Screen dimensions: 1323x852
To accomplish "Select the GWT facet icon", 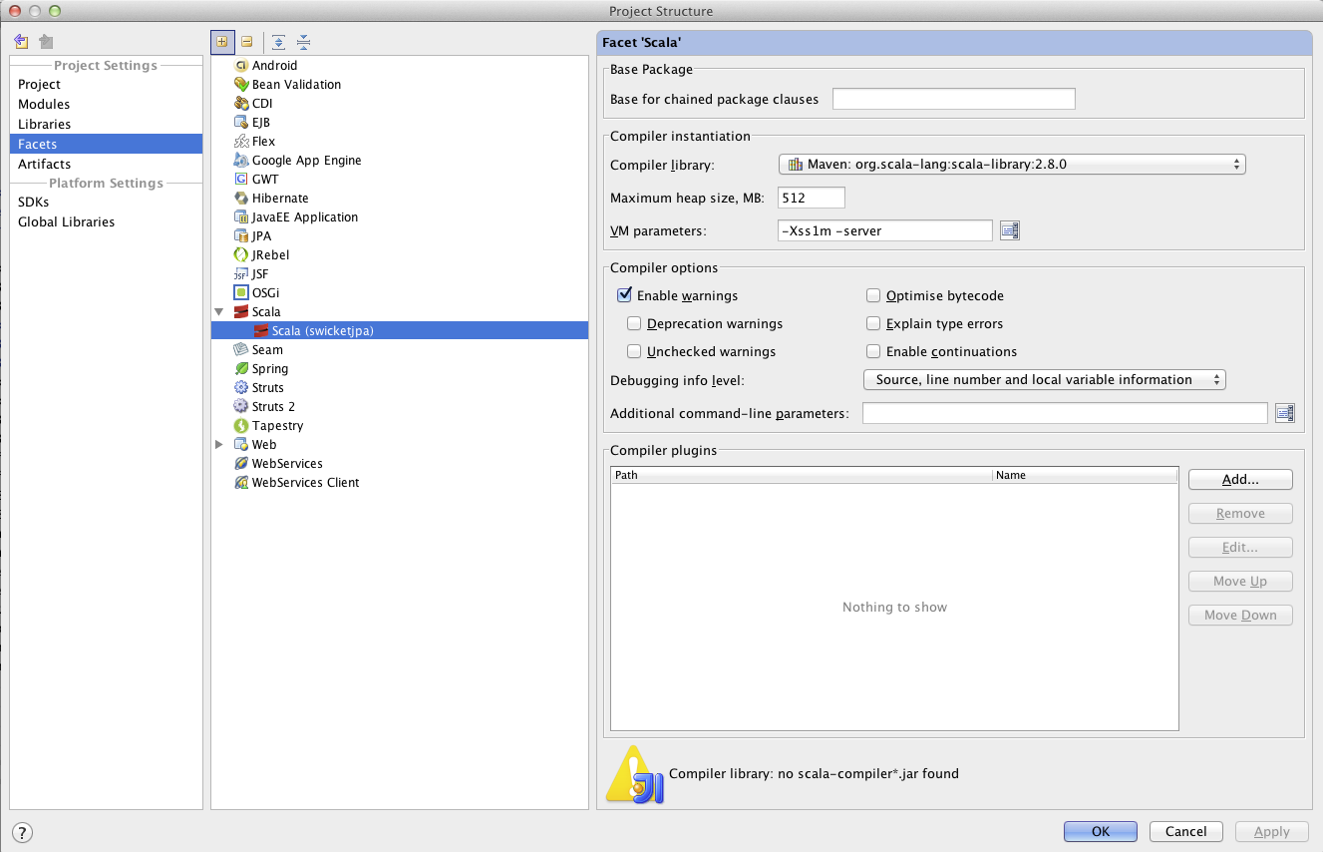I will (x=241, y=180).
